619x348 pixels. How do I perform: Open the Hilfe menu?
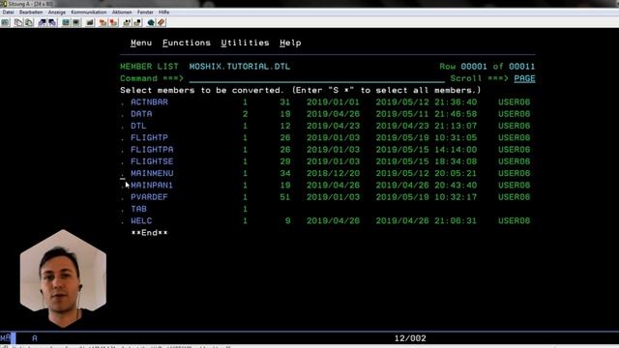point(163,13)
